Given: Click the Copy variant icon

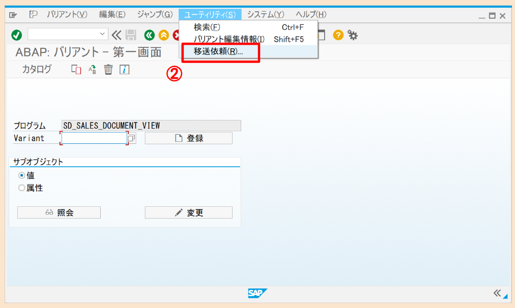Looking at the screenshot, I should point(76,70).
